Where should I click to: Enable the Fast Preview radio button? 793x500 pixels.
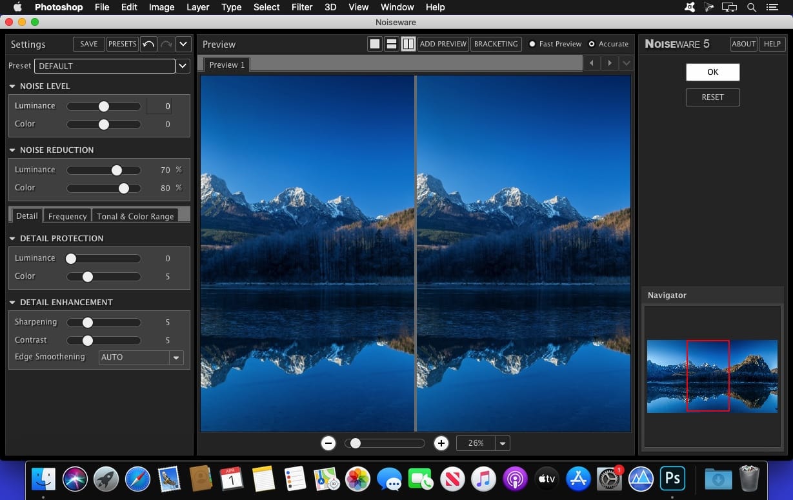532,44
